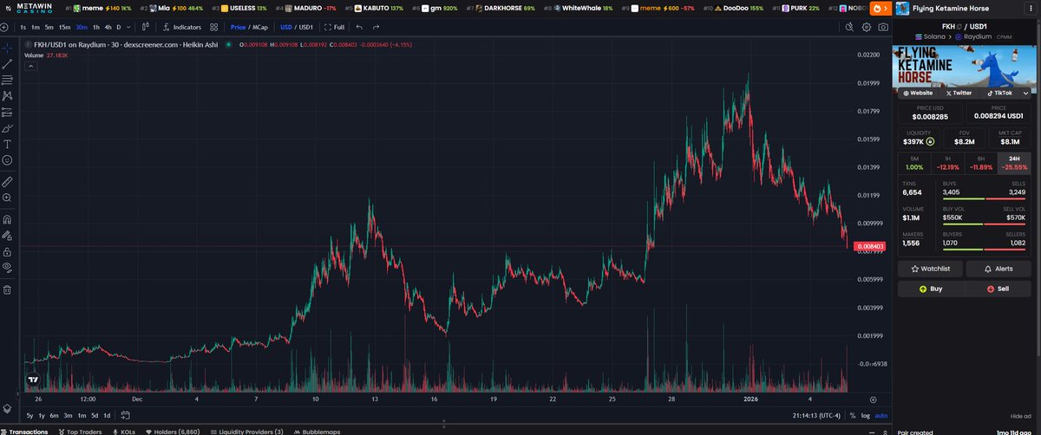Hide all drawings with the eye icon
The width and height of the screenshot is (1041, 435).
7,267
